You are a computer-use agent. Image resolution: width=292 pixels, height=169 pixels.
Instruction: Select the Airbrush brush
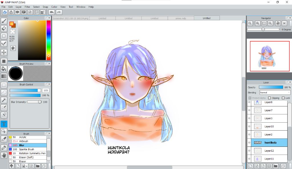click(28, 141)
